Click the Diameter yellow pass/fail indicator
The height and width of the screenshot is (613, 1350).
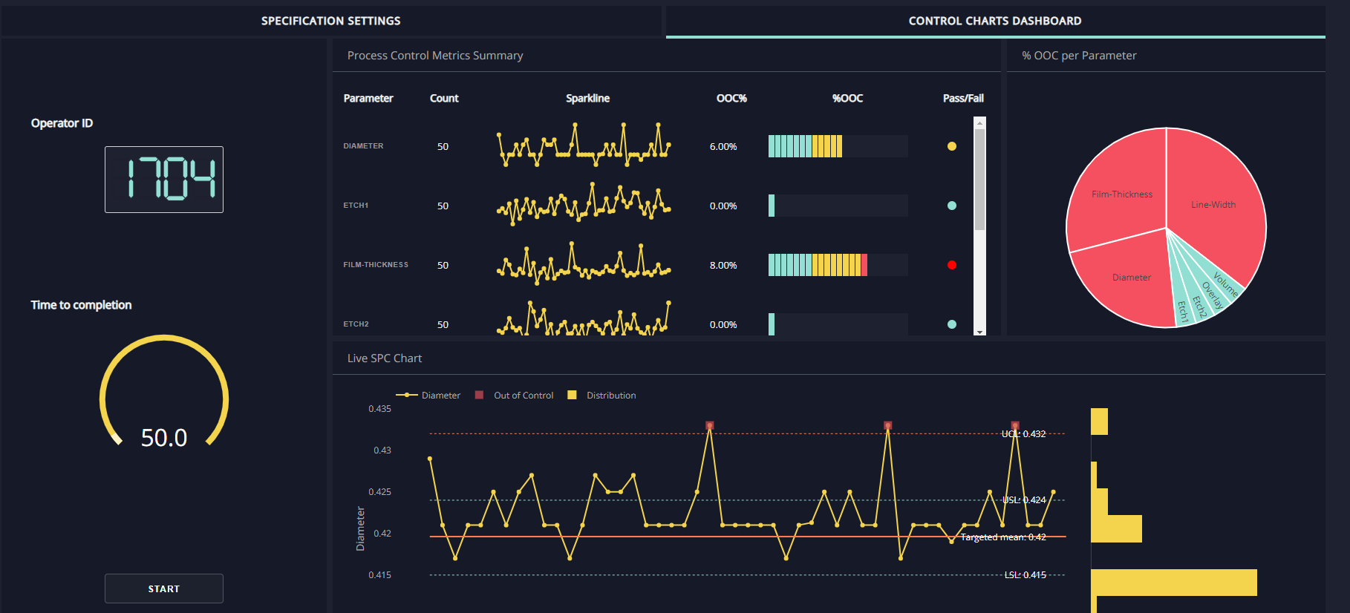click(x=952, y=146)
